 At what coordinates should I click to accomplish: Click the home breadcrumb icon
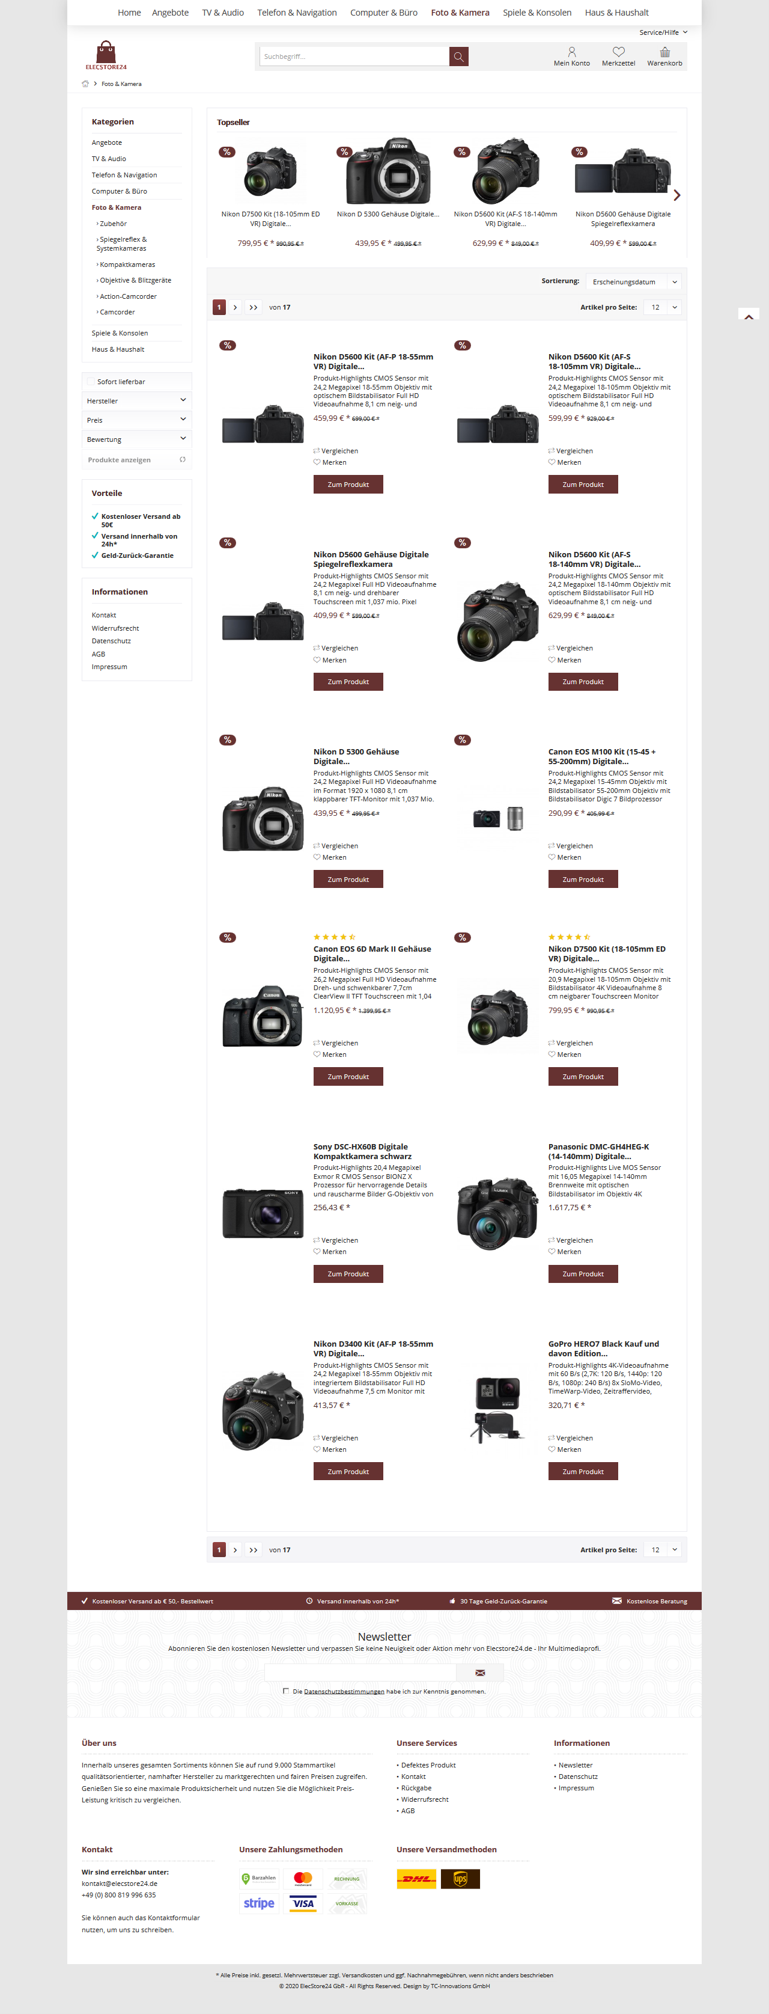tap(85, 84)
